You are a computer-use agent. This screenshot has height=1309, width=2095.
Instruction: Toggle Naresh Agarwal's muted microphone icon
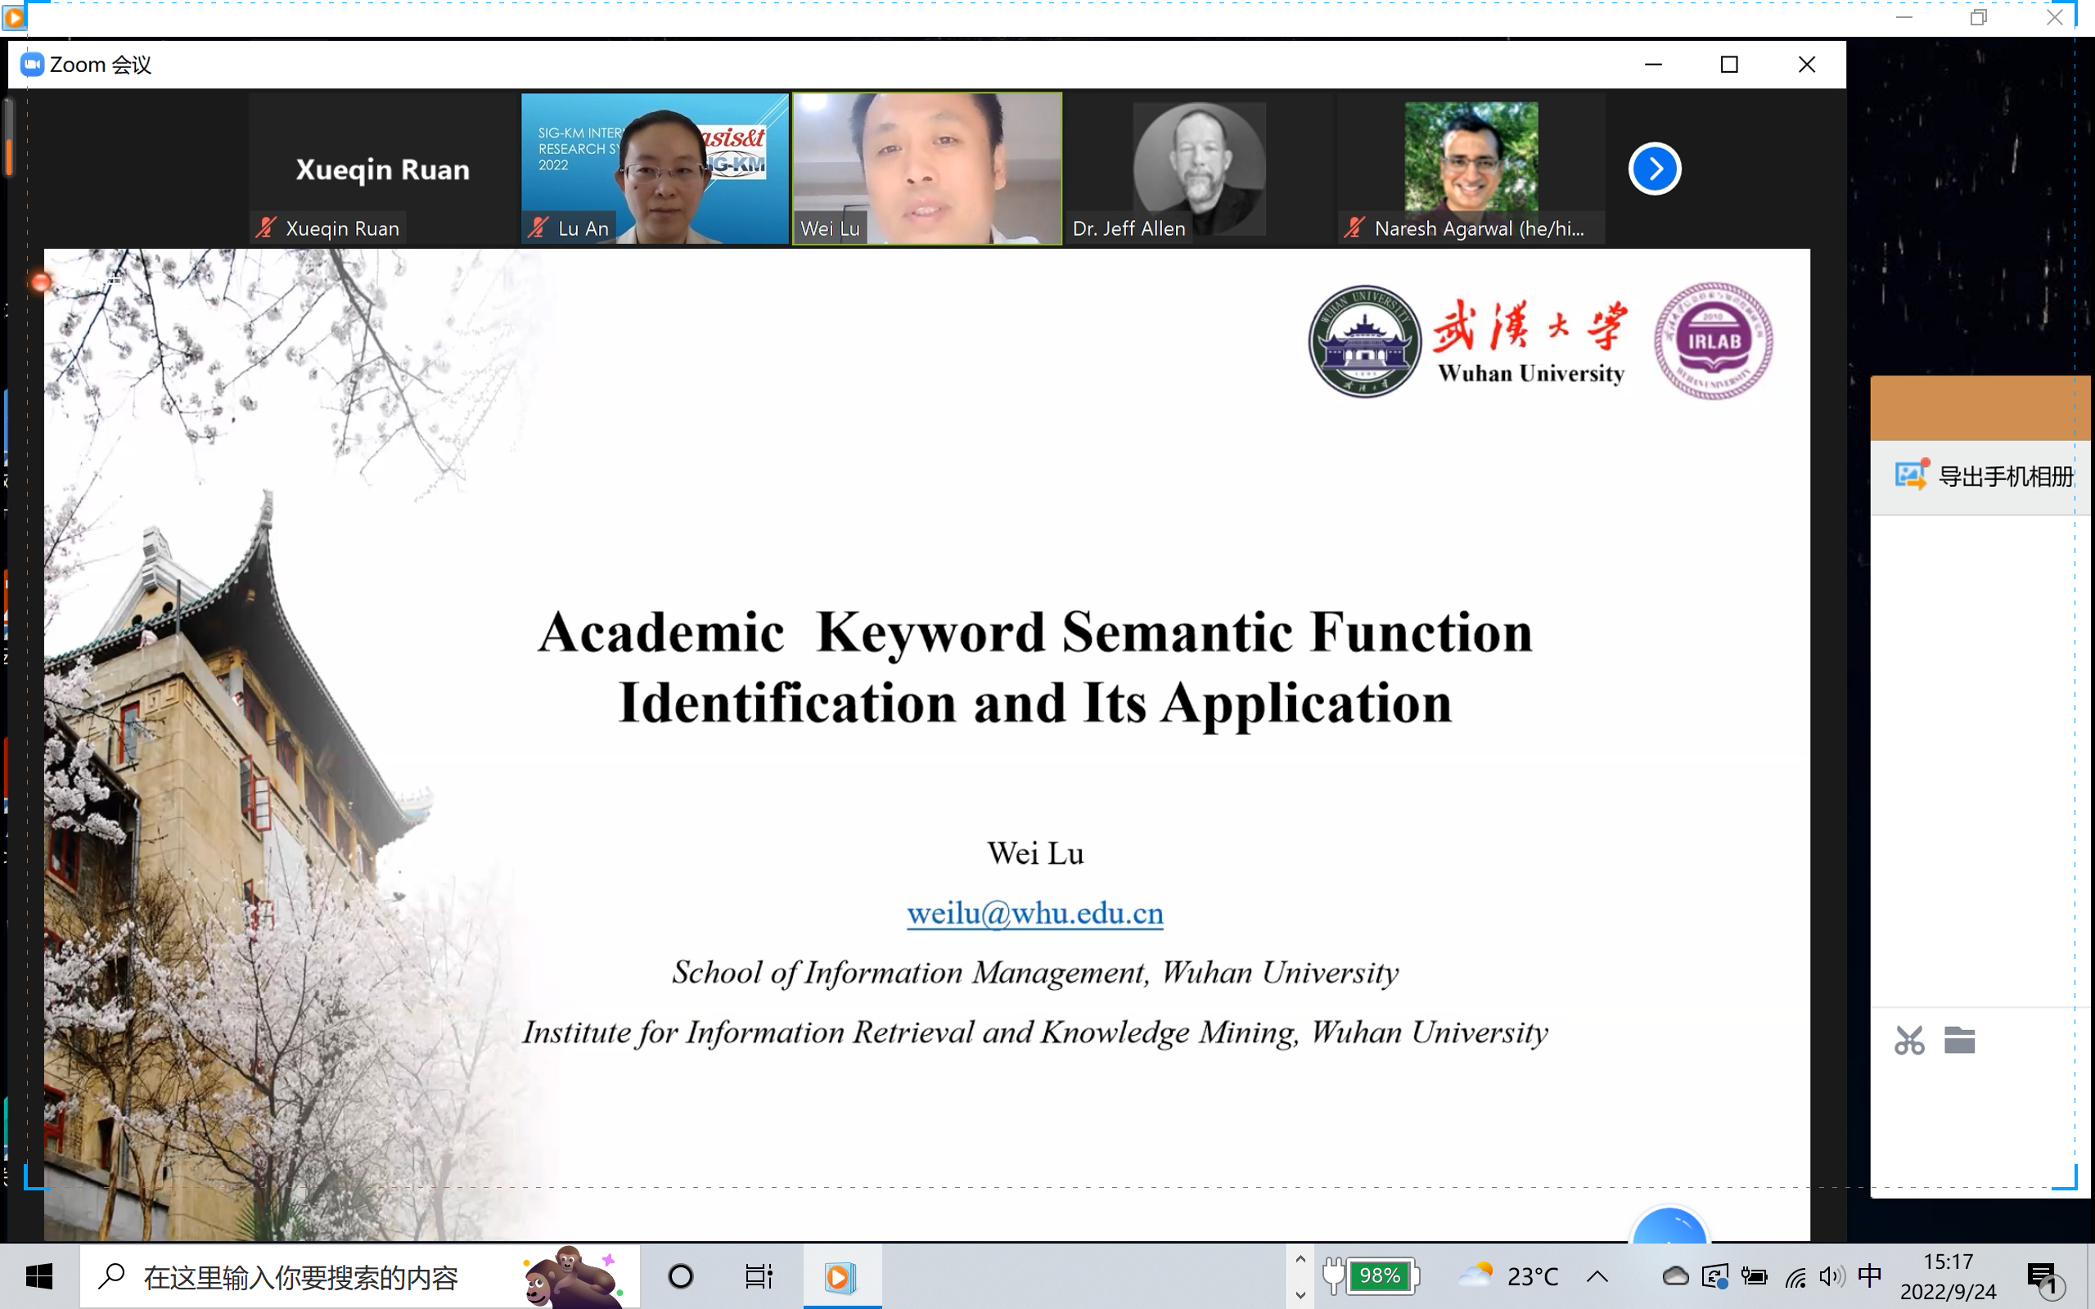click(x=1354, y=227)
